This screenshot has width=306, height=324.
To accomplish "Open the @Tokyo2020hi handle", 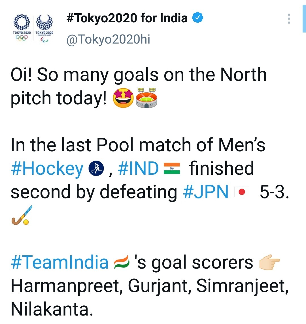I will (108, 39).
